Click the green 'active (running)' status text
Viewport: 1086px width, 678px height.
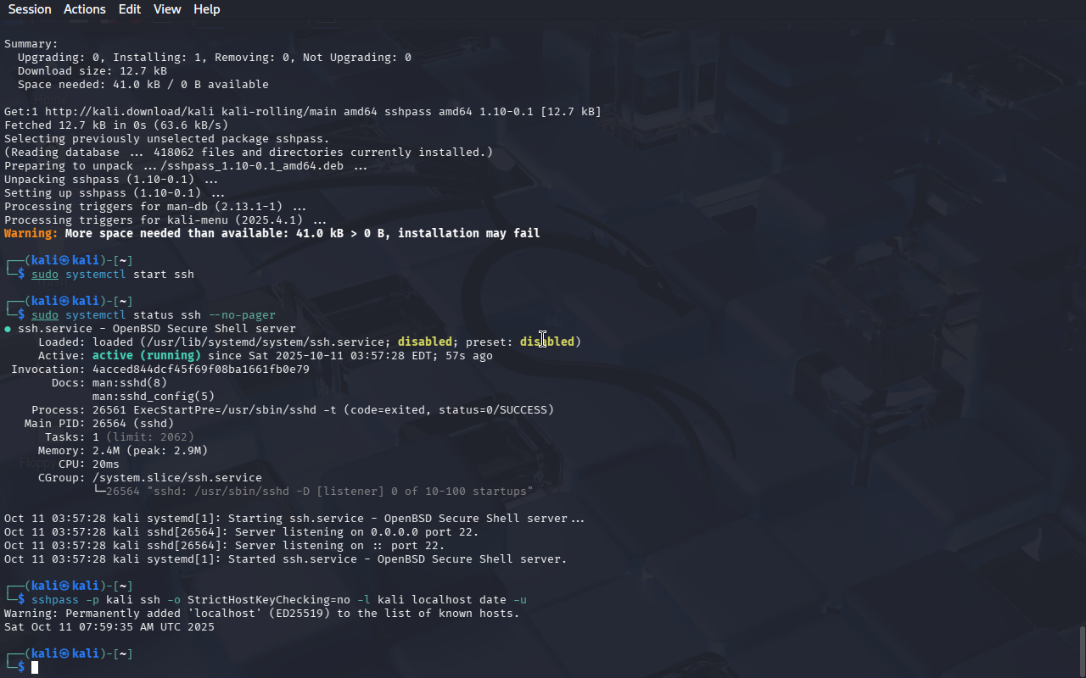[147, 356]
